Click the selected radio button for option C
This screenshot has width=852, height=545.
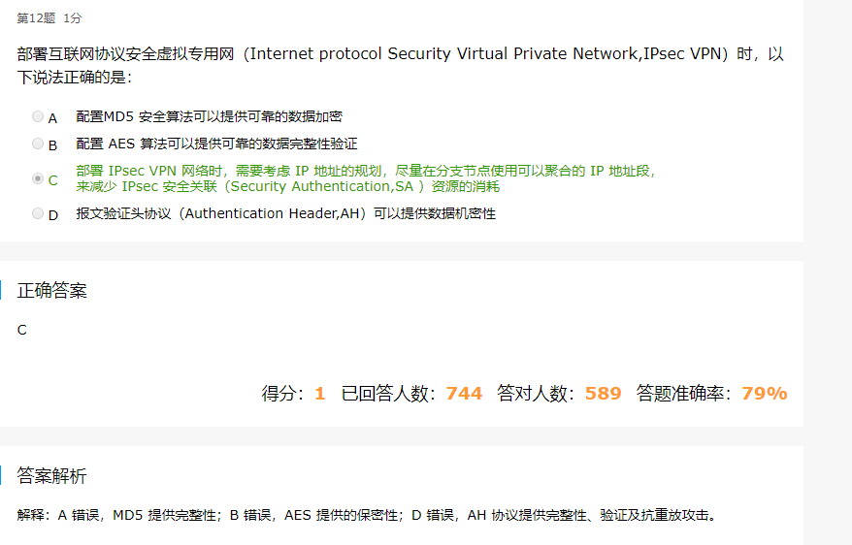click(38, 178)
